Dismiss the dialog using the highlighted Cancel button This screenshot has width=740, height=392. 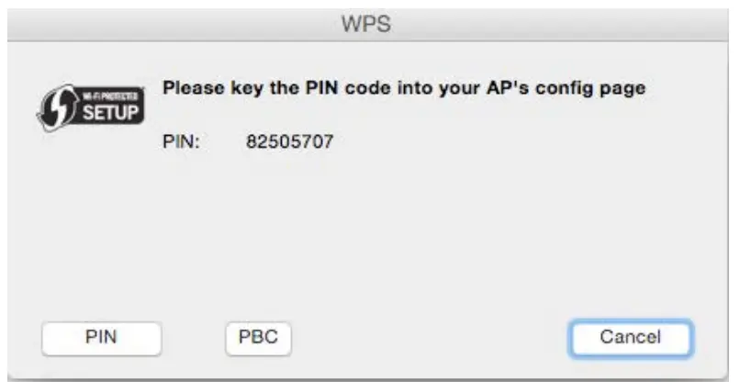coord(630,337)
